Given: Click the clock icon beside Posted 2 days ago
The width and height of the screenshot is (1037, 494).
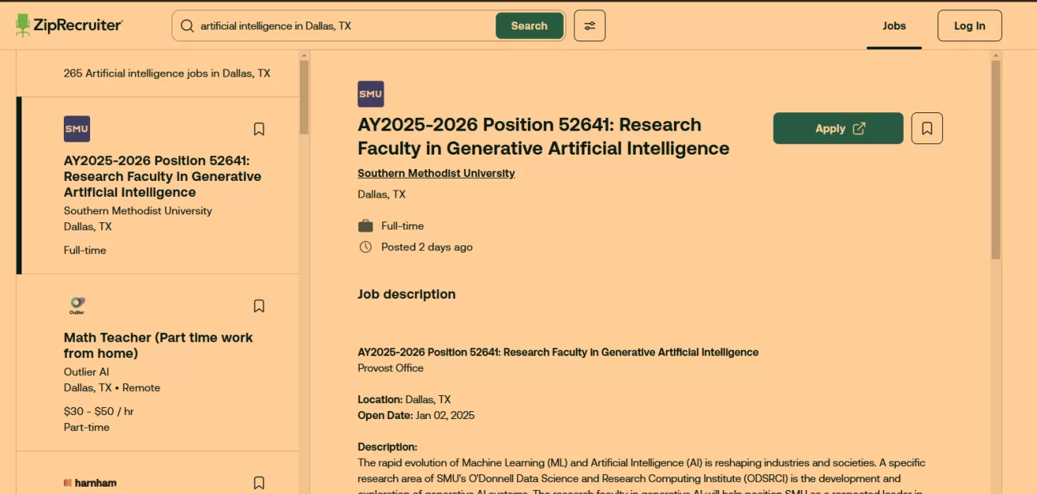Looking at the screenshot, I should point(365,247).
